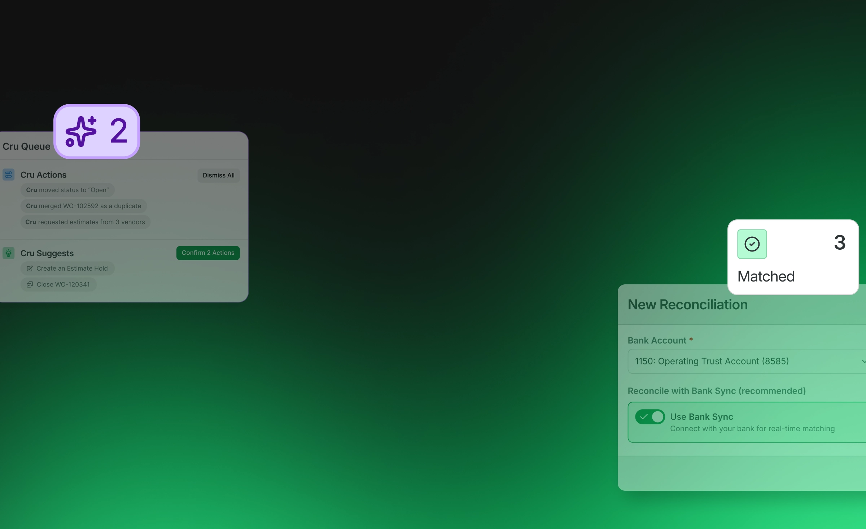
Task: Click the Matched checkmark circle icon
Action: (x=752, y=244)
